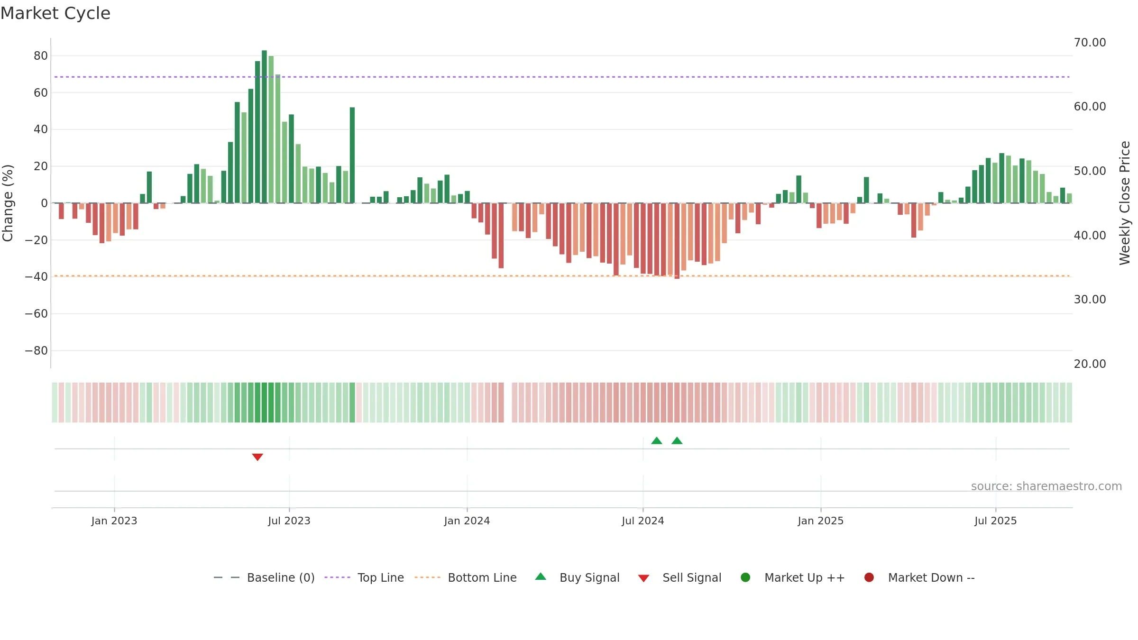
Task: Click the green circle icon in legend
Action: coord(745,577)
